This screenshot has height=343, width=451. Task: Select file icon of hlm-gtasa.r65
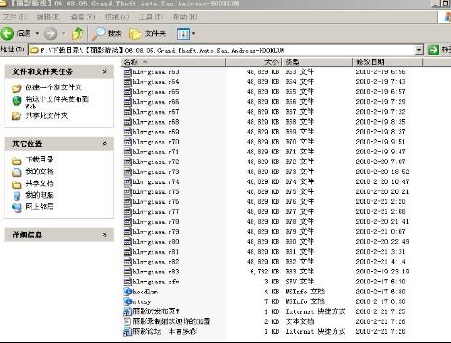[128, 92]
